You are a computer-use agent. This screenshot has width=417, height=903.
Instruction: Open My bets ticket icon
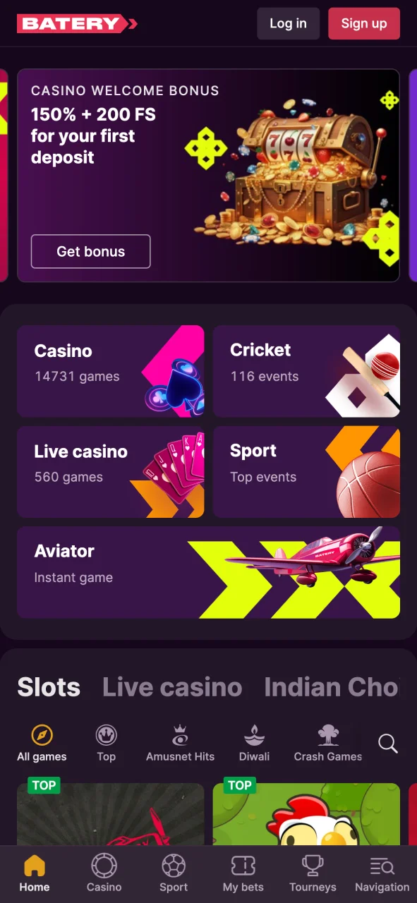point(243,866)
